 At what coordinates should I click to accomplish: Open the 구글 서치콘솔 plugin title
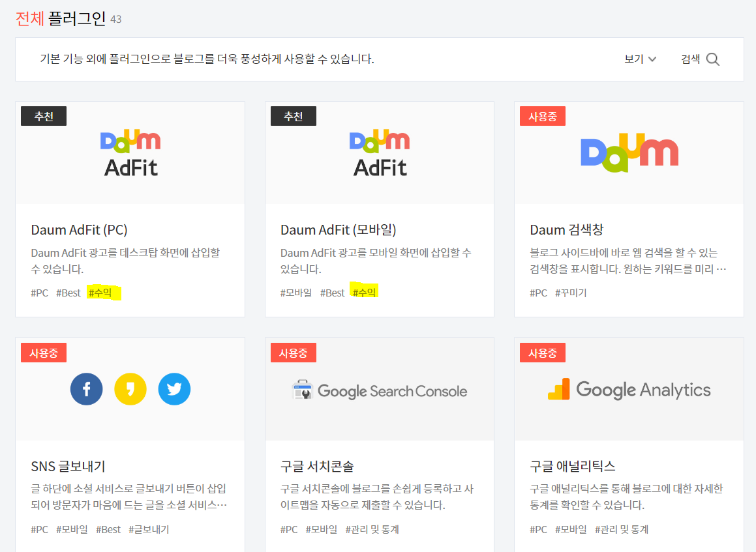(x=317, y=466)
